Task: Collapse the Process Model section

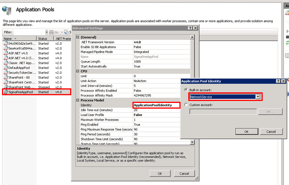Action: 78,100
